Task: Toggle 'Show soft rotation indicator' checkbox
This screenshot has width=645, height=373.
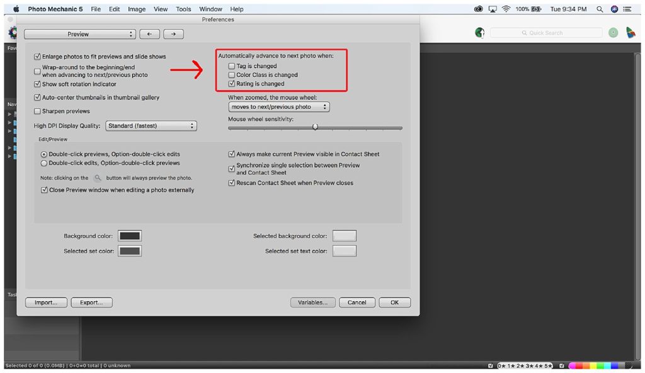Action: coord(37,84)
